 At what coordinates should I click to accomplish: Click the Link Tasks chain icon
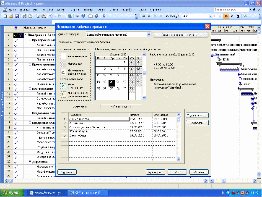[78, 16]
